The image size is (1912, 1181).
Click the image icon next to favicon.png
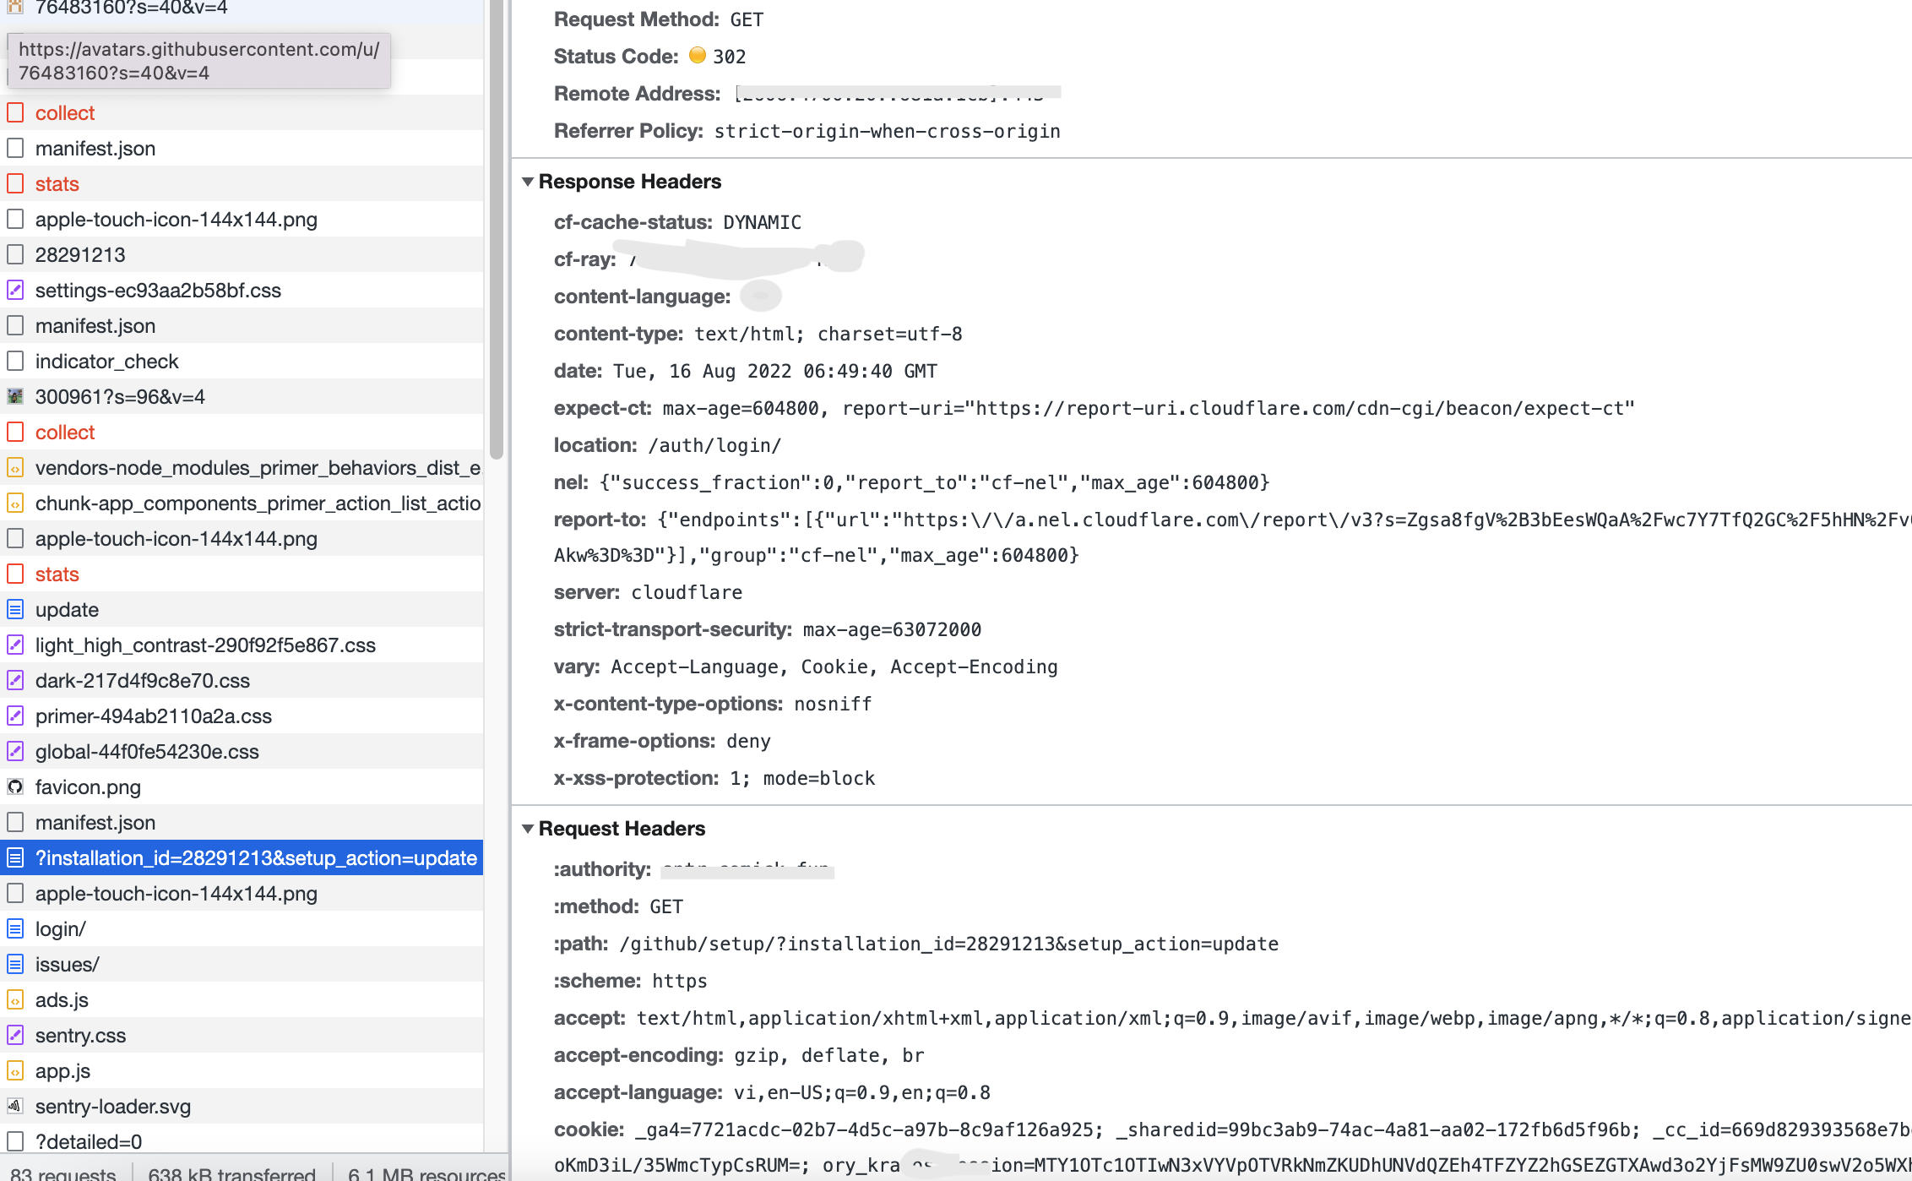tap(15, 786)
